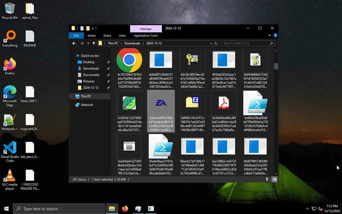Open 2024-12-12 folder in navigation pane
Image resolution: width=342 pixels, height=214 pixels.
tap(91, 88)
